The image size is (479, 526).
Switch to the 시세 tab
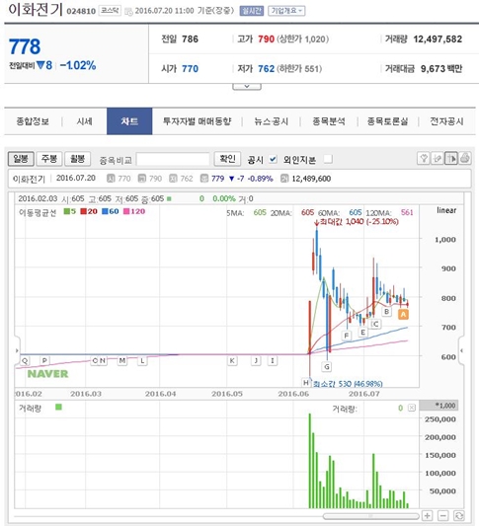click(x=84, y=121)
